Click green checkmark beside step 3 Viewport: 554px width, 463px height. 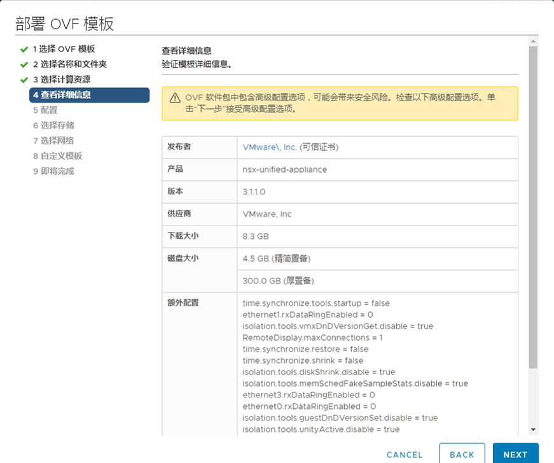tap(24, 80)
